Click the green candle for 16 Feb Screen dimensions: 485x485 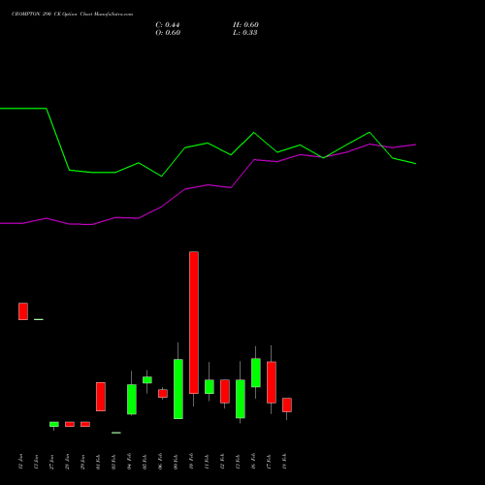pos(256,372)
